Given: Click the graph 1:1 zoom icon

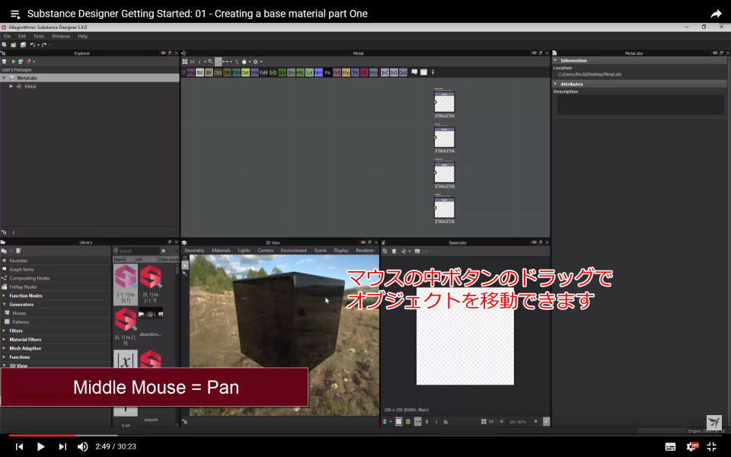Looking at the screenshot, I should [x=192, y=62].
